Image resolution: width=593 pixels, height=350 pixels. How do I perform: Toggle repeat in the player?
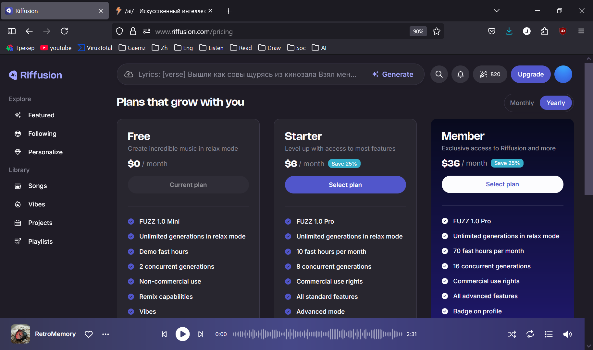click(x=530, y=334)
